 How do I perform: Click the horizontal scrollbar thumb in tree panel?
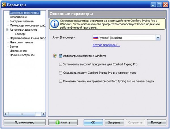pyautogui.click(x=22, y=114)
